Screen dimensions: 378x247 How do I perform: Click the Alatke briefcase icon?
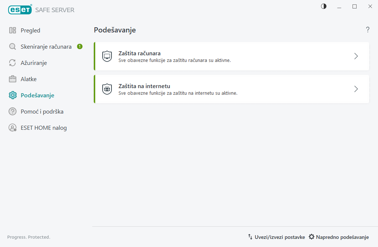click(13, 79)
